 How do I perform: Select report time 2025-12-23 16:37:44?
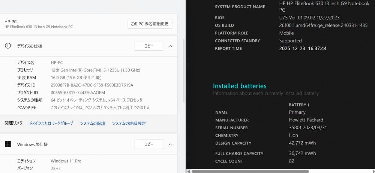(x=303, y=49)
